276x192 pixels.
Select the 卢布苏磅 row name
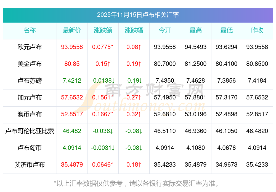coord(30,81)
